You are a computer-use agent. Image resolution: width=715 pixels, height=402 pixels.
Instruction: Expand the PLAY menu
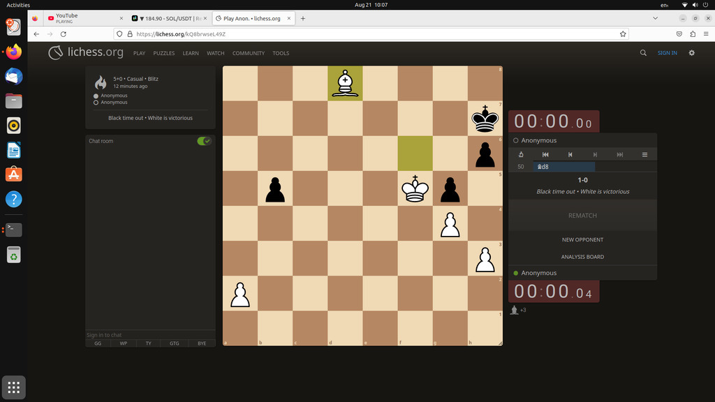[139, 53]
